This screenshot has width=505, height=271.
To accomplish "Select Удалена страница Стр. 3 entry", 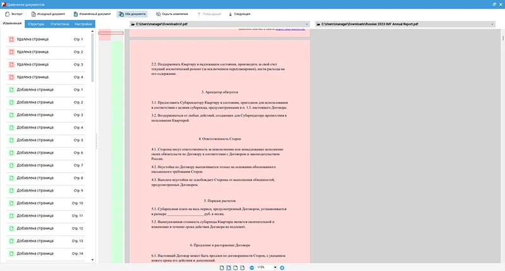I will tap(45, 64).
